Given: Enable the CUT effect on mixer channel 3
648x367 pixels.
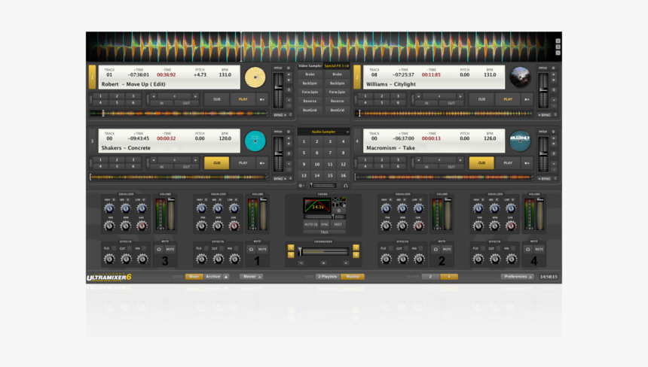Looking at the screenshot, I should click(x=130, y=248).
